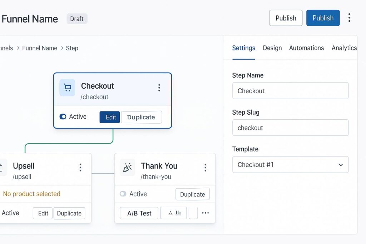Open the Thank You step's vertical dots menu
Screen dimensions: 366x244
pyautogui.click(x=205, y=168)
